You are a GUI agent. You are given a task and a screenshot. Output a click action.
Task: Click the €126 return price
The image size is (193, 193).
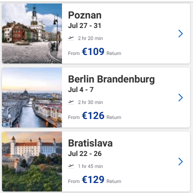coord(93,115)
